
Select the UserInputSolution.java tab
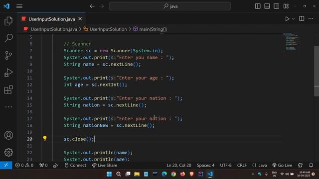click(52, 19)
